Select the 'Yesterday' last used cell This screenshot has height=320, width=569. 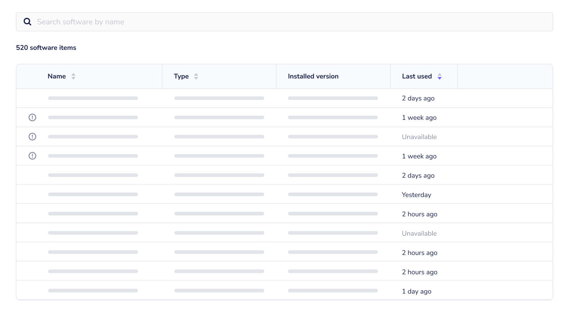tap(416, 195)
